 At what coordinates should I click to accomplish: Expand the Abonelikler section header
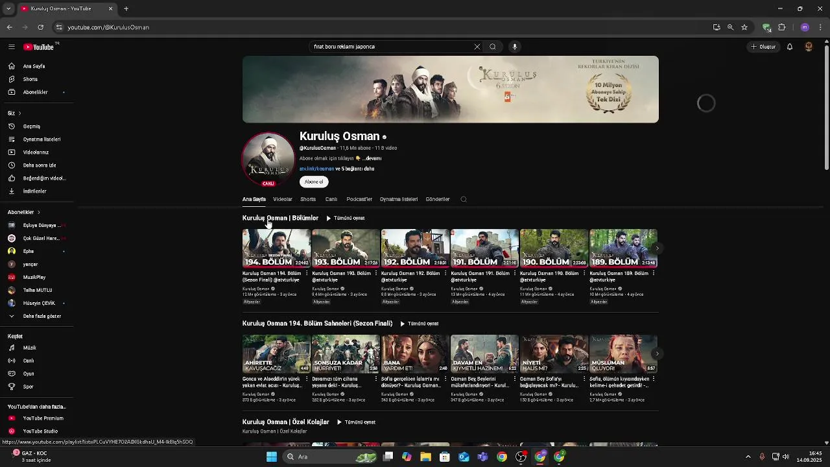(x=24, y=212)
